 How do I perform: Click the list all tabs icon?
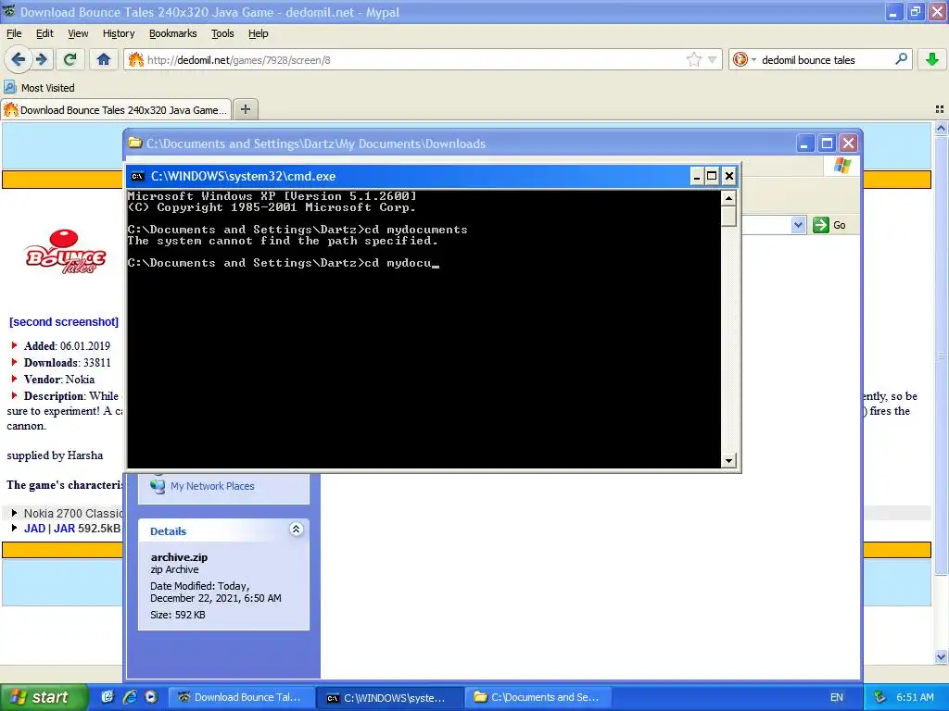[x=940, y=109]
